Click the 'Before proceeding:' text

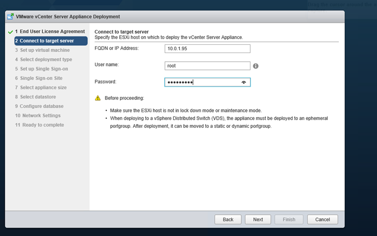click(x=125, y=98)
